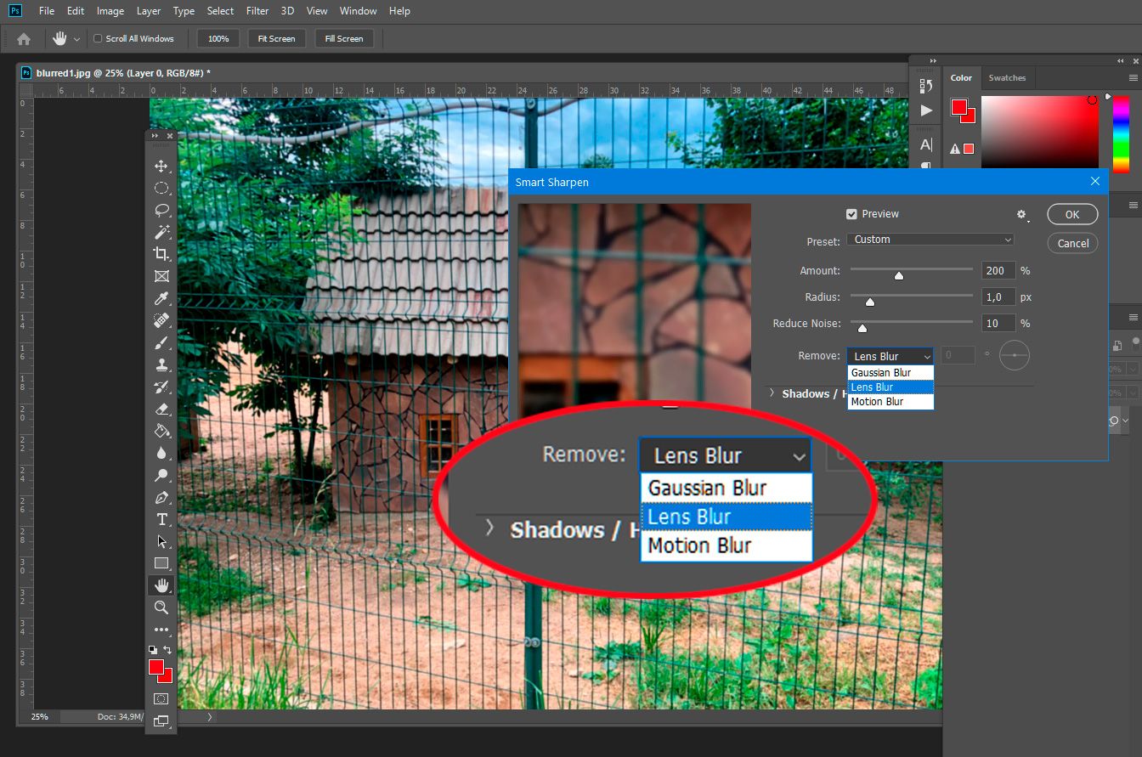Screen dimensions: 1142x757
Task: Click the 100% zoom button
Action: point(218,39)
